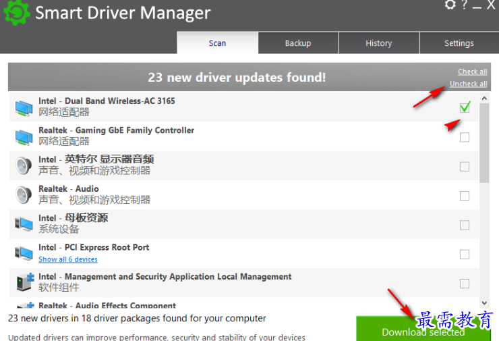499x341 pixels.
Task: Click the Smart Driver Manager gear logo
Action: [17, 12]
